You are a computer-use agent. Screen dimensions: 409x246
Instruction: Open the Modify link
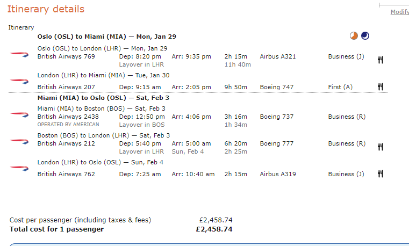(x=400, y=12)
